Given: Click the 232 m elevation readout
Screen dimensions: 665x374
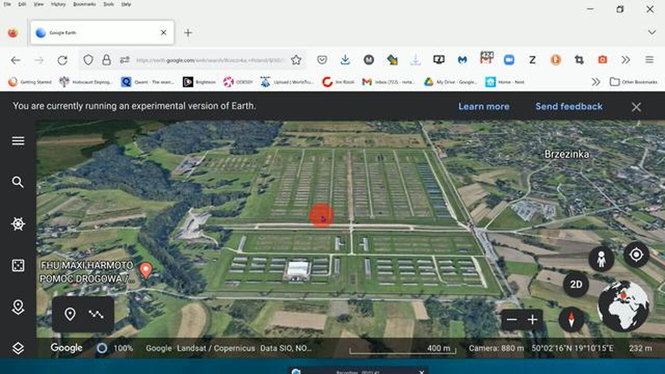Looking at the screenshot, I should pyautogui.click(x=640, y=348).
